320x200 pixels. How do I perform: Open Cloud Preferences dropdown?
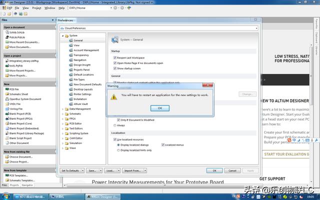tap(256, 28)
